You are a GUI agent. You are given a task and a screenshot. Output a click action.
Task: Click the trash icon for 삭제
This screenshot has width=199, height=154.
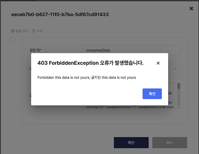tap(33, 31)
